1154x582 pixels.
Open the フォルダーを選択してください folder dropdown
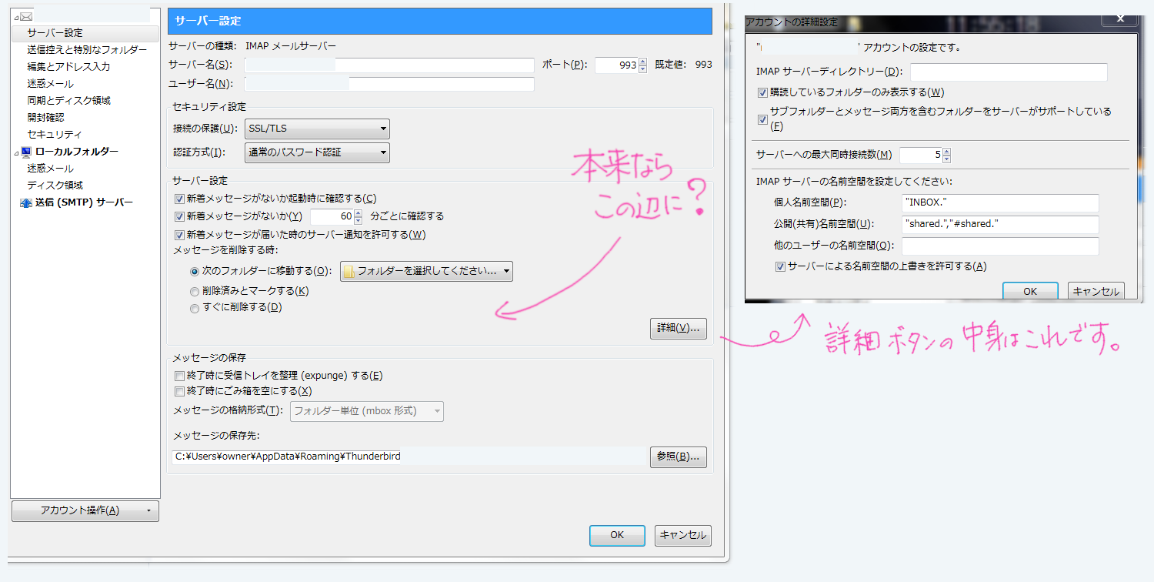(x=427, y=271)
